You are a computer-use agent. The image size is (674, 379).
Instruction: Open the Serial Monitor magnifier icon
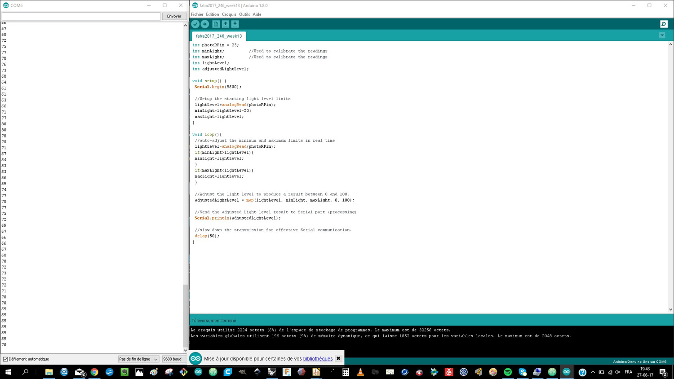tap(664, 24)
